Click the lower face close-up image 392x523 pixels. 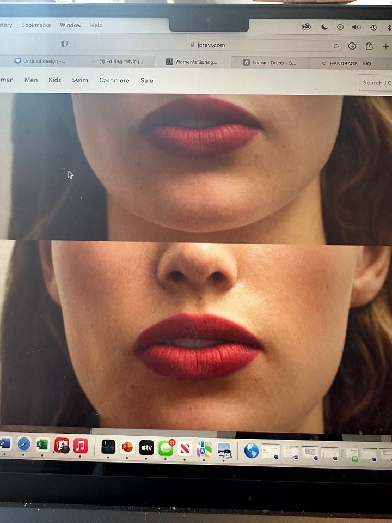196,337
